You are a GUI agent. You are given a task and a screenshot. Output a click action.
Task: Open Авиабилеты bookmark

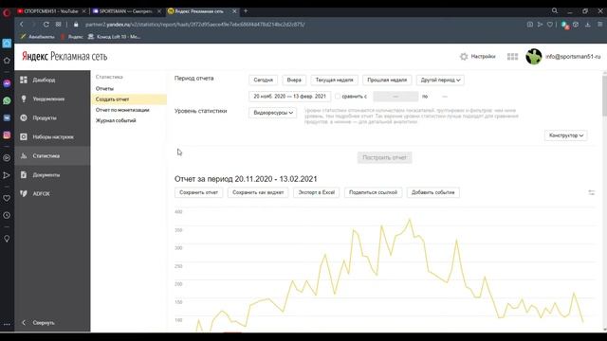pyautogui.click(x=38, y=37)
